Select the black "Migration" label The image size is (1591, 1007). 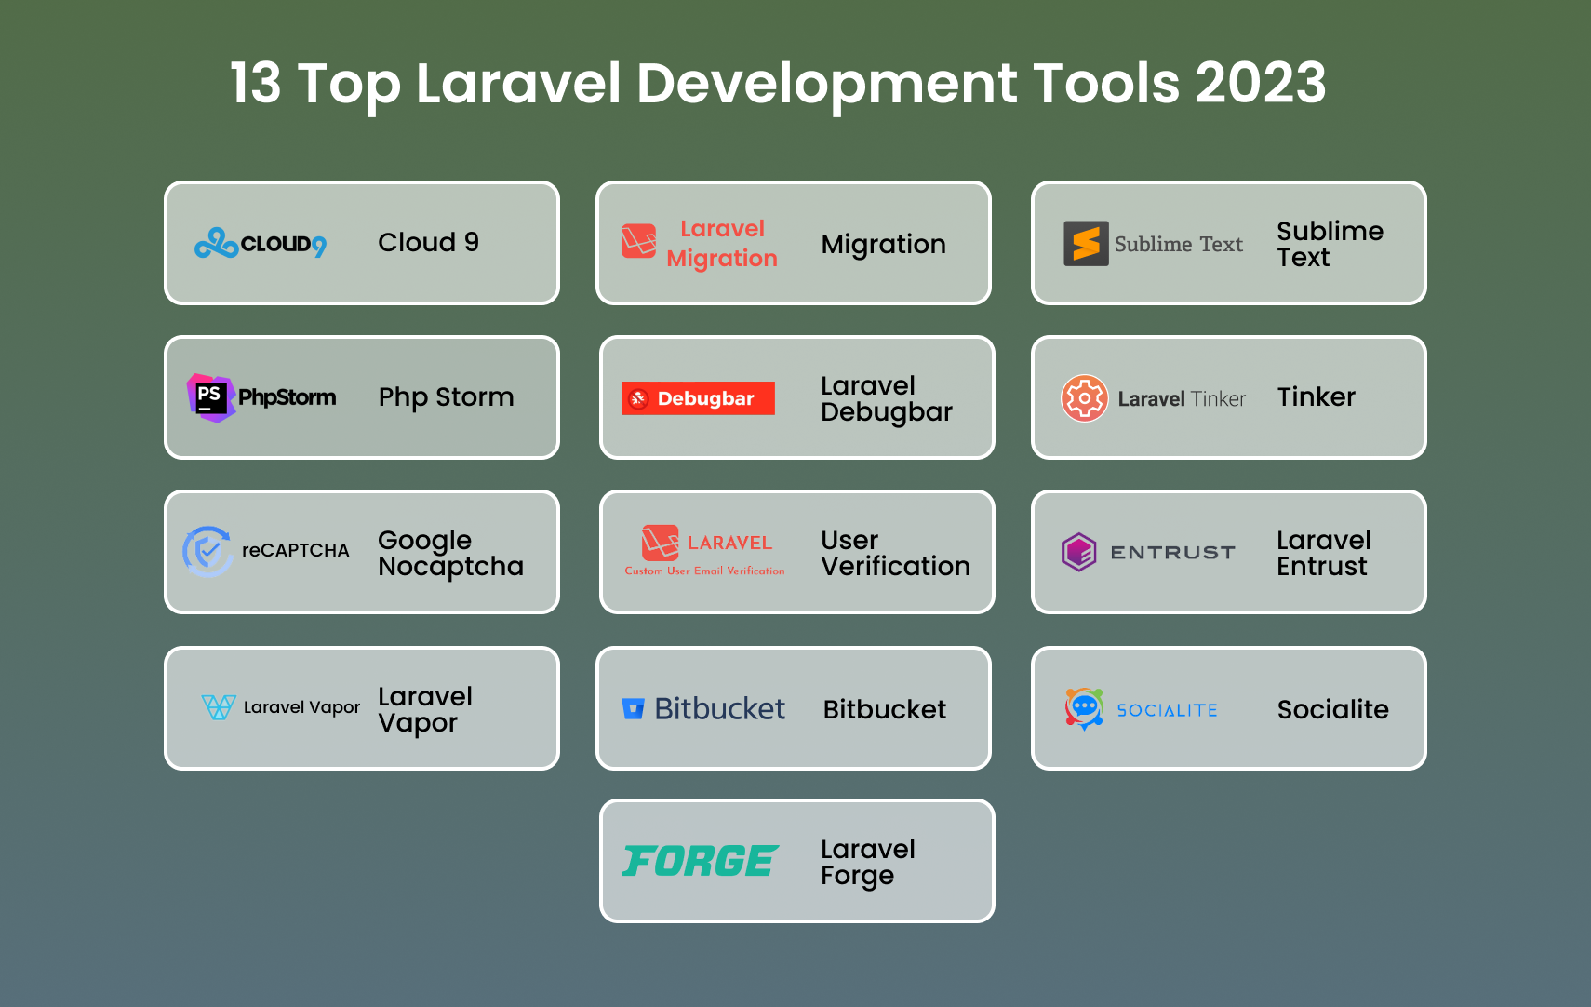883,244
